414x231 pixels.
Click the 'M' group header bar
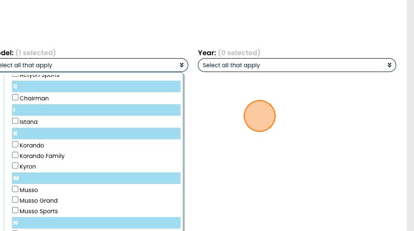[x=96, y=178]
